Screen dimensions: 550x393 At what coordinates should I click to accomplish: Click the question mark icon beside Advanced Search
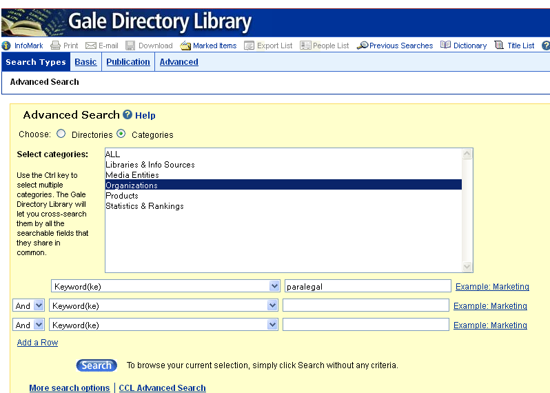tap(128, 114)
